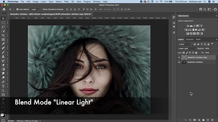Select the Frame tool
This screenshot has width=218, height=122.
(3, 40)
